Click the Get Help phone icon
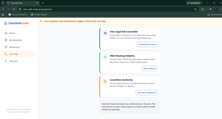The image size is (222, 119). [6, 54]
